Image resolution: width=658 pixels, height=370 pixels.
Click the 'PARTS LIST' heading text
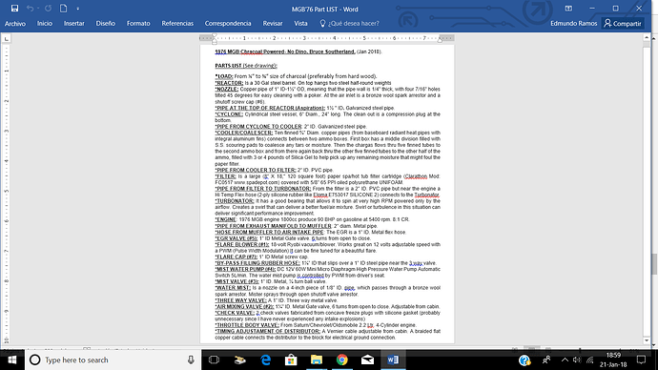pos(228,66)
